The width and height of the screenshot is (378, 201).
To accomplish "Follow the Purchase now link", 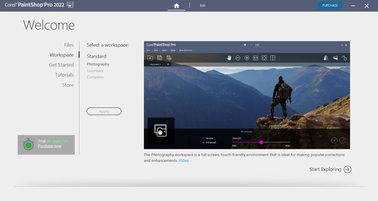I will tap(50, 146).
